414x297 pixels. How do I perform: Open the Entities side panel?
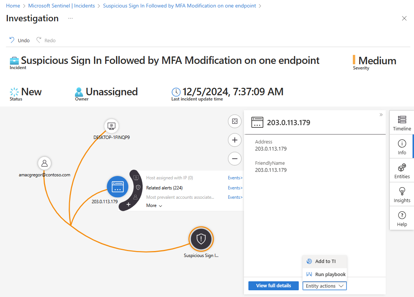[x=402, y=171]
